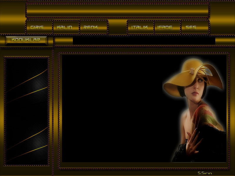235x176 pixels.
Task: Toggle sound with the SES button
Action: 191,27
